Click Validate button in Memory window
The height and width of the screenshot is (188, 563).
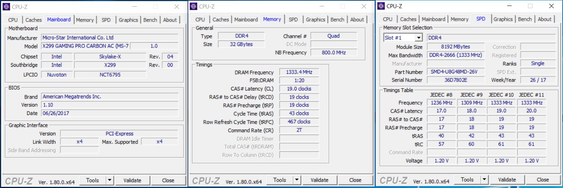[320, 180]
